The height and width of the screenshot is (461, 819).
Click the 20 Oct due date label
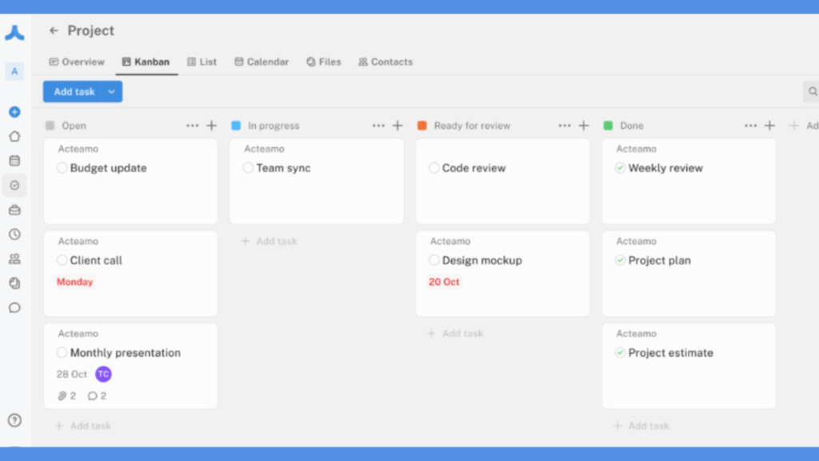(x=444, y=282)
